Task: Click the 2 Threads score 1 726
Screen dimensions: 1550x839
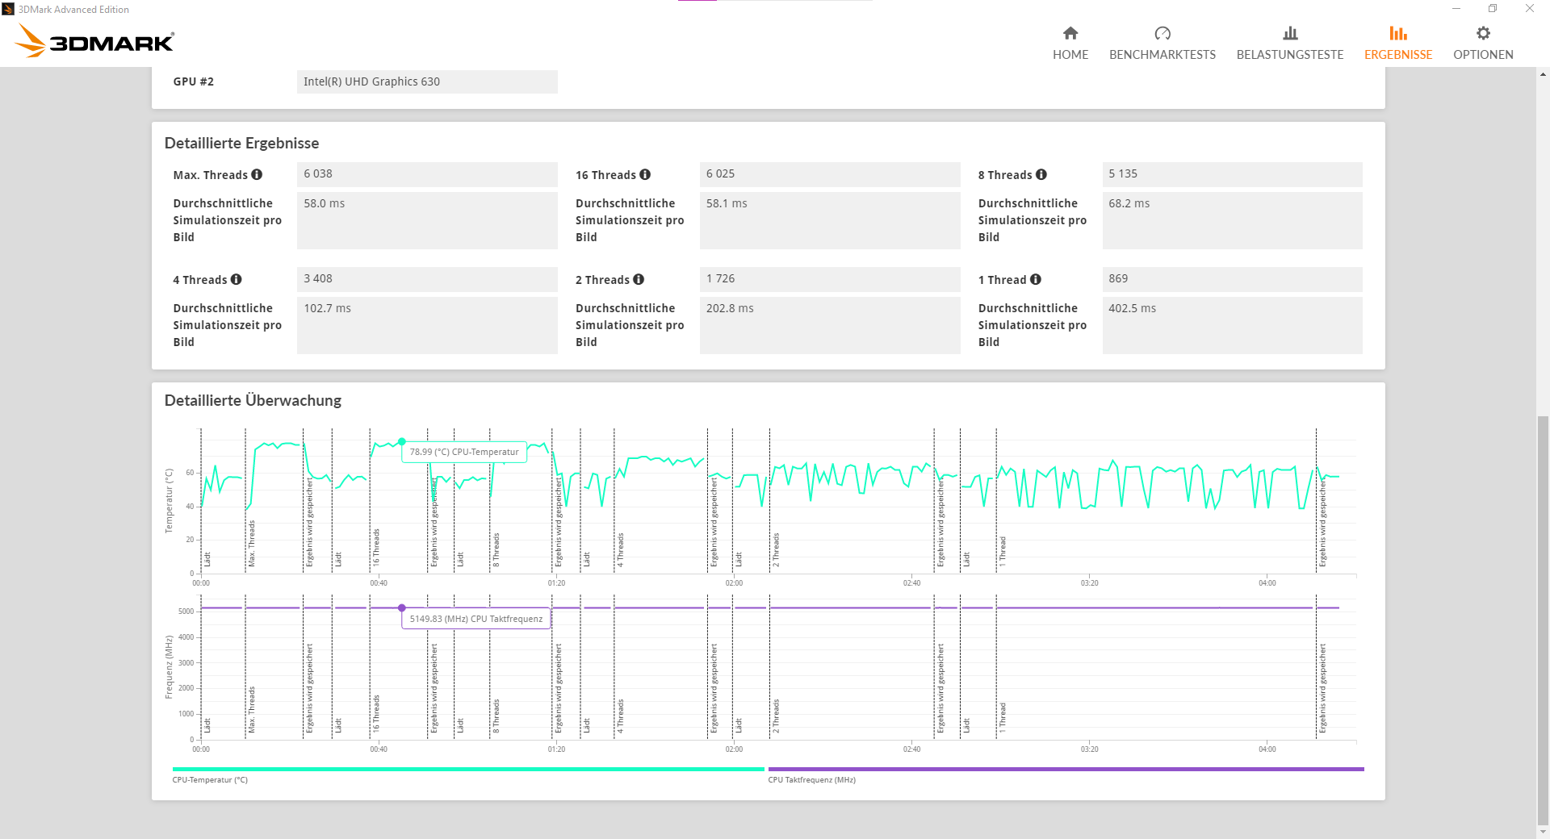Action: [830, 279]
